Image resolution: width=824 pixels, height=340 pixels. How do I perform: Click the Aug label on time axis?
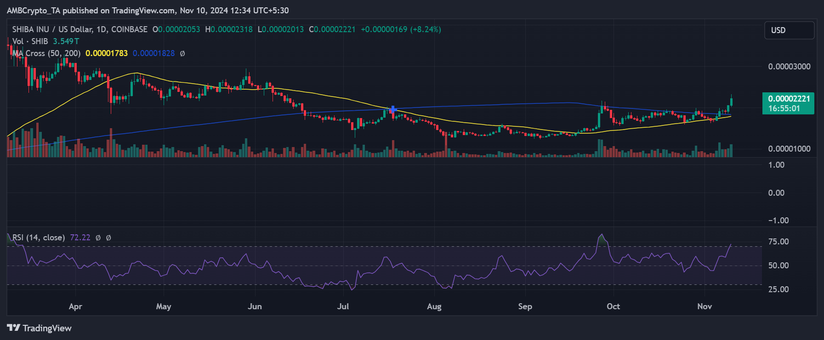click(434, 306)
